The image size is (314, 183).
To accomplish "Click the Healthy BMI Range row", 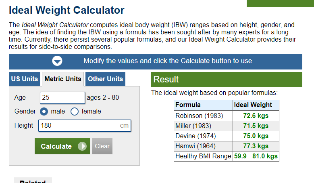I will coord(226,156).
